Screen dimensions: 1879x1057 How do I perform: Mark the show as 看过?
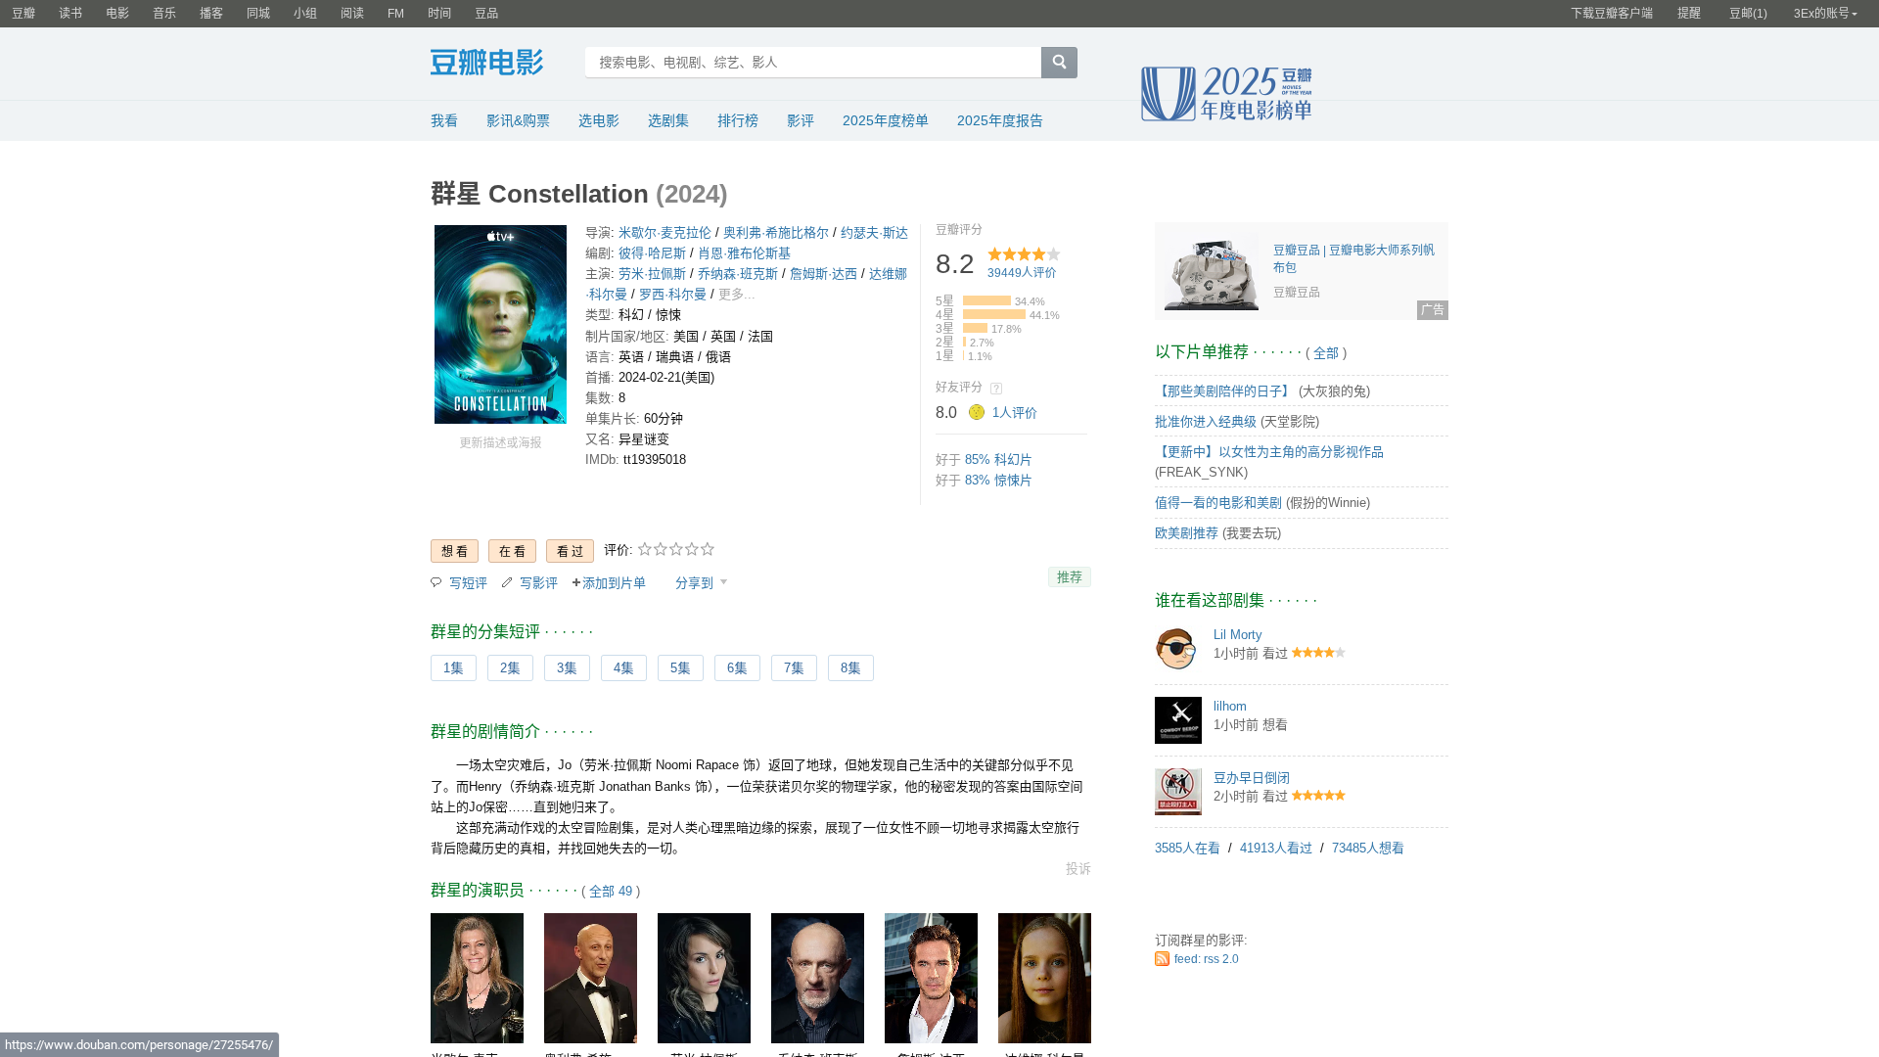[570, 551]
